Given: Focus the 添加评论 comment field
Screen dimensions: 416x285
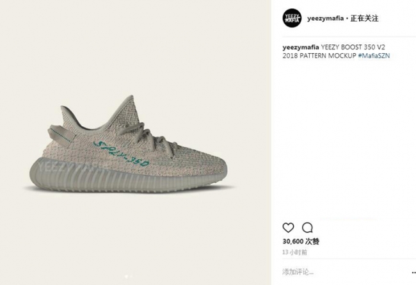Looking at the screenshot, I should (345, 272).
